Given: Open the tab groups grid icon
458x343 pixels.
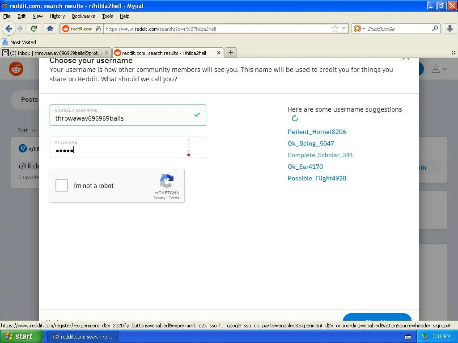Looking at the screenshot, I should tap(454, 53).
